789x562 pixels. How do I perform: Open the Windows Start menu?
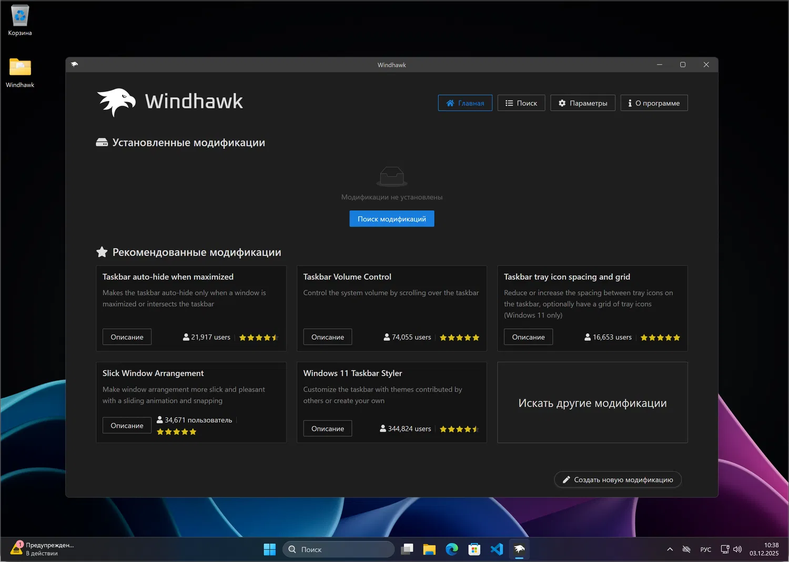click(x=269, y=549)
